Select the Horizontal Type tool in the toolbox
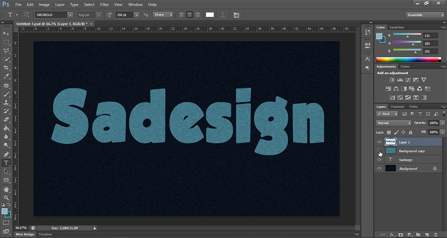447x238 pixels. pyautogui.click(x=6, y=163)
